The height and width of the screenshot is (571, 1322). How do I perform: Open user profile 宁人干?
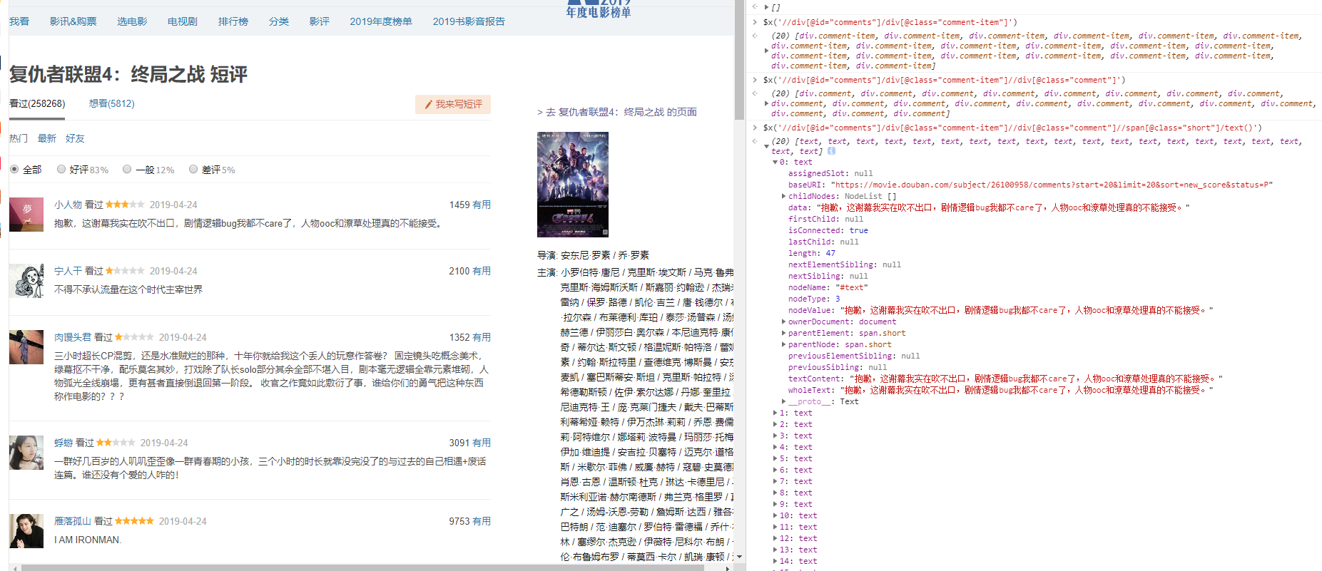point(68,271)
